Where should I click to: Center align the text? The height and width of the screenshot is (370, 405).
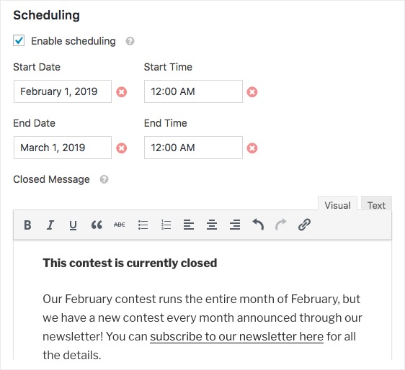tap(212, 225)
